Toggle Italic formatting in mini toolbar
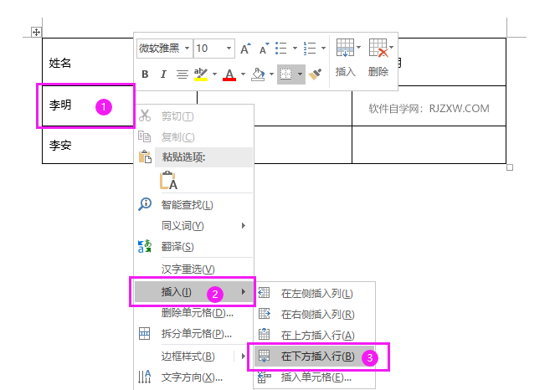This screenshot has height=390, width=555. (163, 74)
